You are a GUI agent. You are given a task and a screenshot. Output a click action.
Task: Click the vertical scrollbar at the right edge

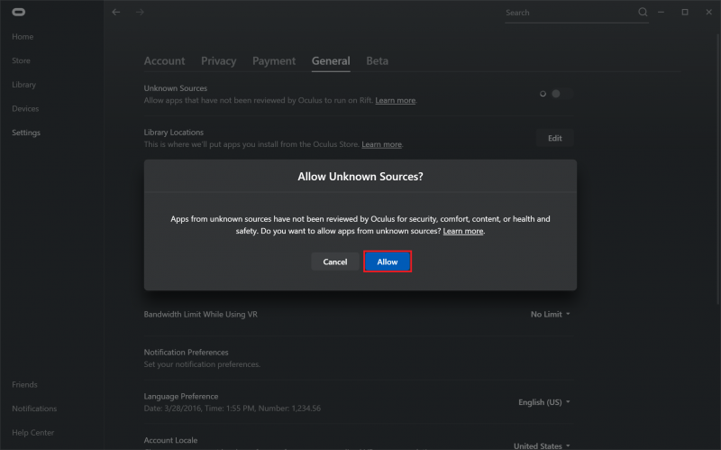tap(718, 170)
